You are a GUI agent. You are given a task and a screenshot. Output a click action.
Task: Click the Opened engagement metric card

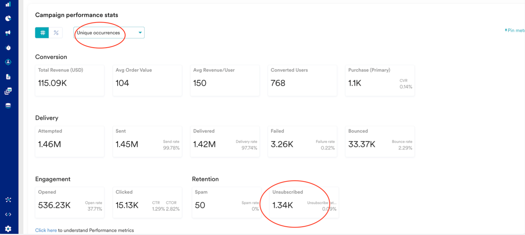coord(70,203)
